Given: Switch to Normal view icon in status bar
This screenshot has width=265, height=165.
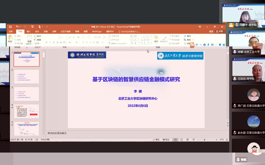Looking at the screenshot, I should coord(175,140).
